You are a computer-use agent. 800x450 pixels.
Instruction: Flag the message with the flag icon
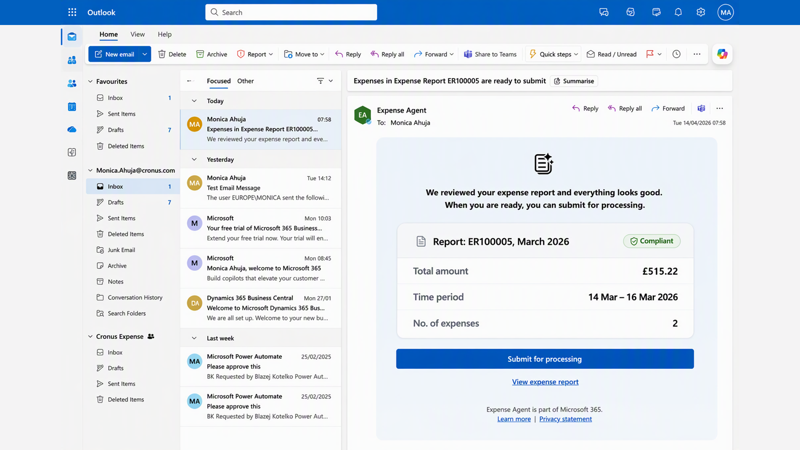(650, 54)
